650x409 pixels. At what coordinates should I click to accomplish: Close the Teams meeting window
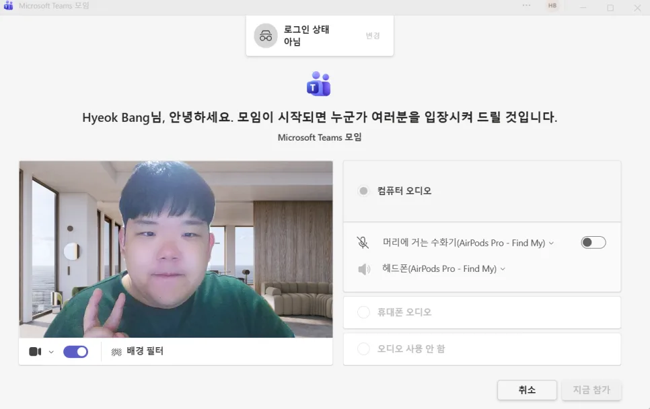click(x=637, y=7)
